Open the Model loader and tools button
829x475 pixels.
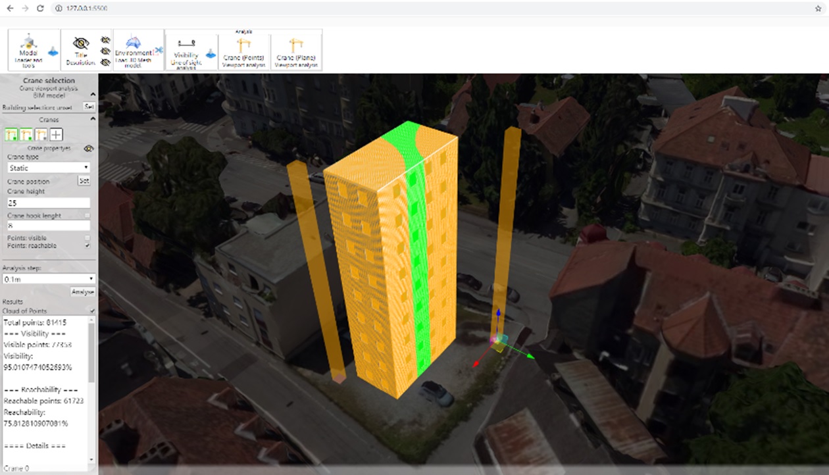click(28, 49)
